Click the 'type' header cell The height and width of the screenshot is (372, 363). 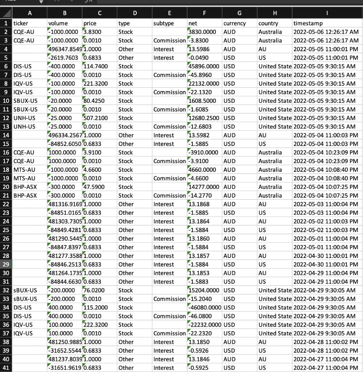coord(134,23)
